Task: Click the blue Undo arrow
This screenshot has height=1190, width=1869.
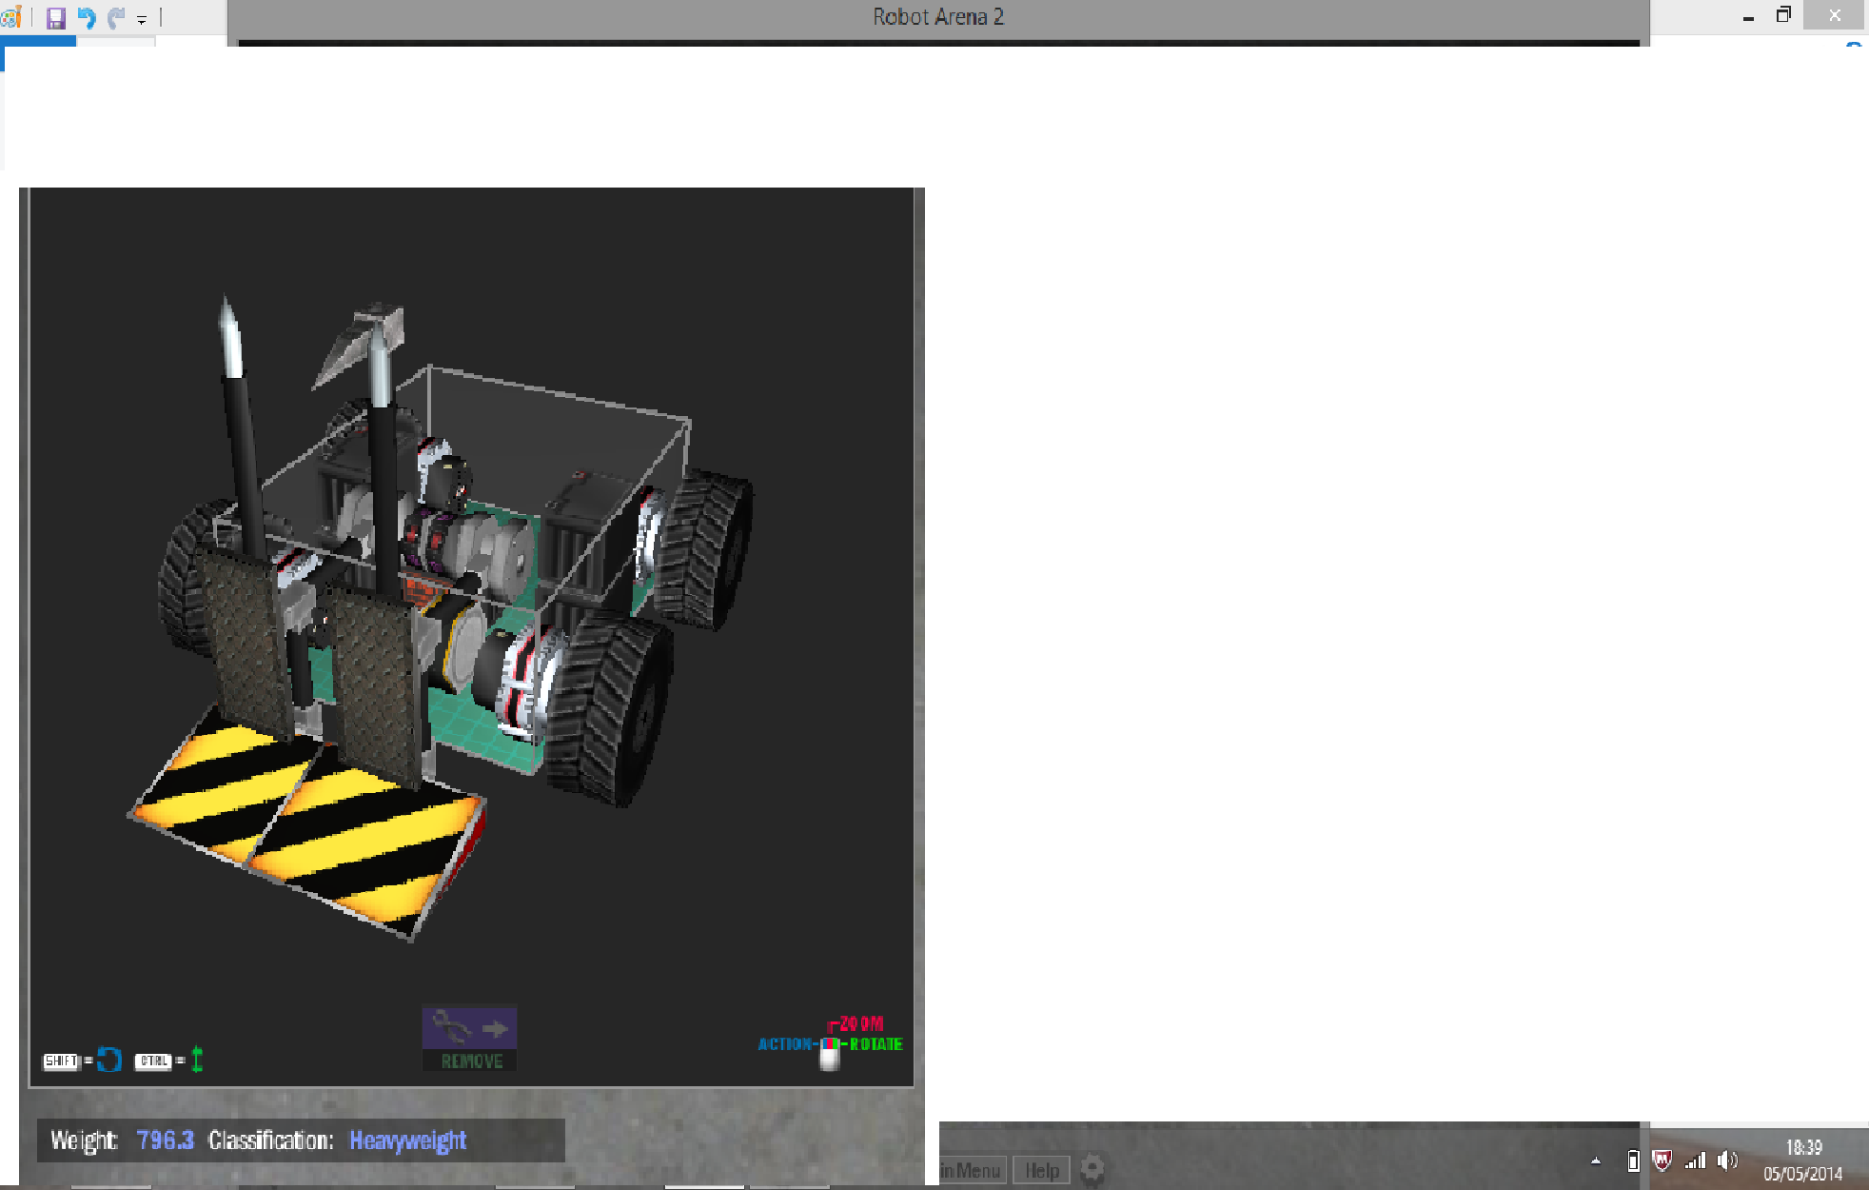Action: click(87, 17)
